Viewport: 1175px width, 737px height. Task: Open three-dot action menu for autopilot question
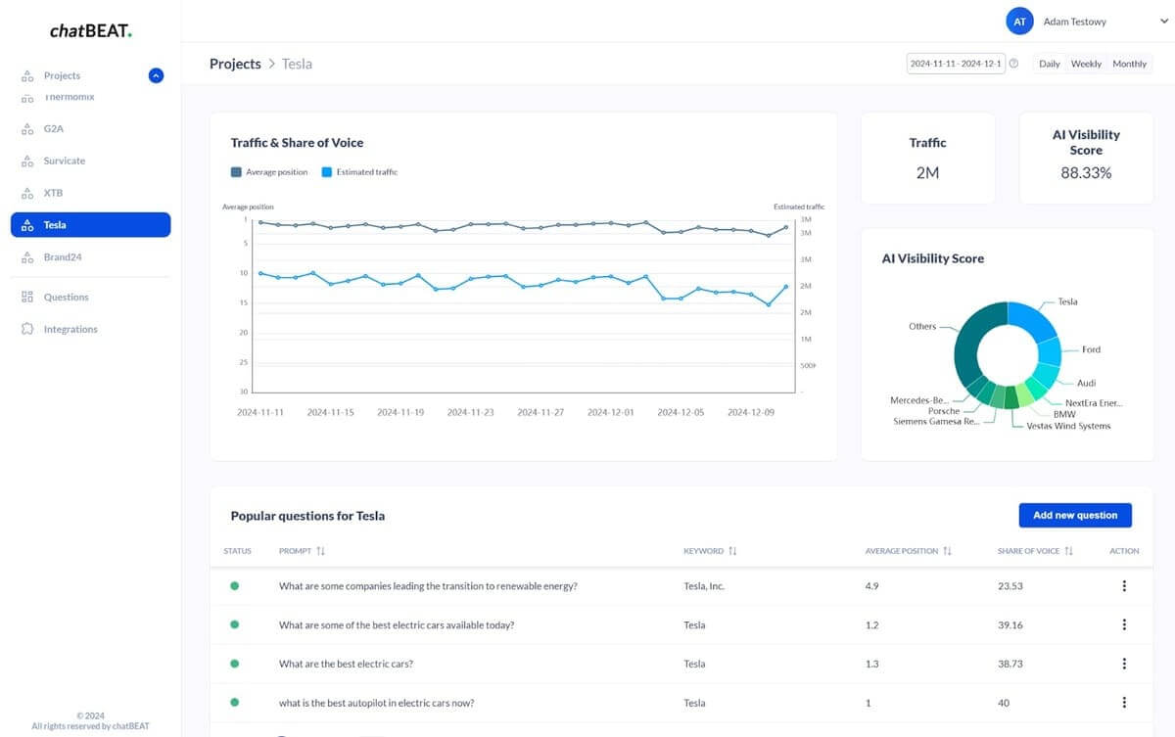(1124, 702)
